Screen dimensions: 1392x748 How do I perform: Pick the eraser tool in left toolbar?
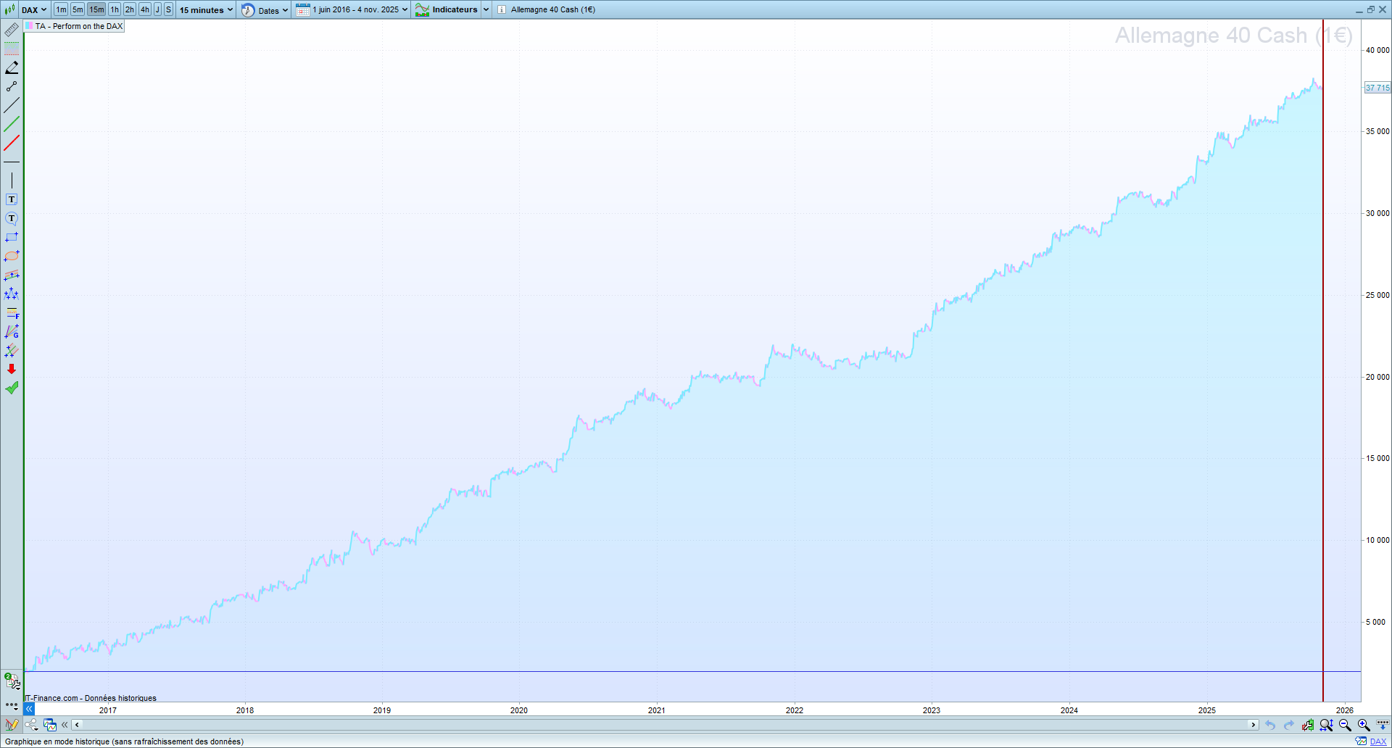tap(12, 67)
